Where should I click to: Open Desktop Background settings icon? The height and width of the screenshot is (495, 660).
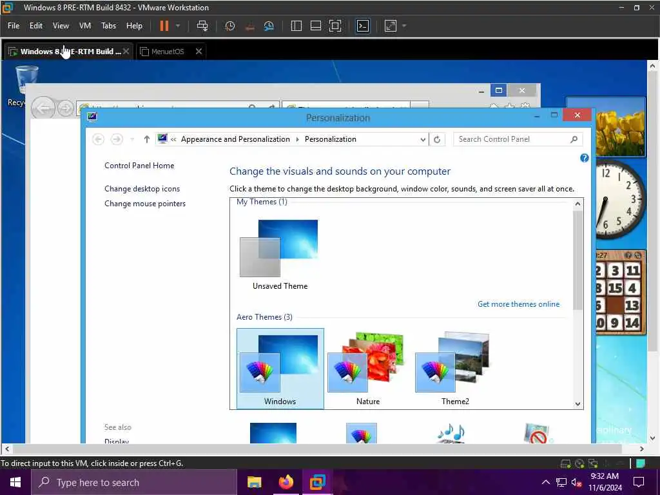click(x=273, y=433)
